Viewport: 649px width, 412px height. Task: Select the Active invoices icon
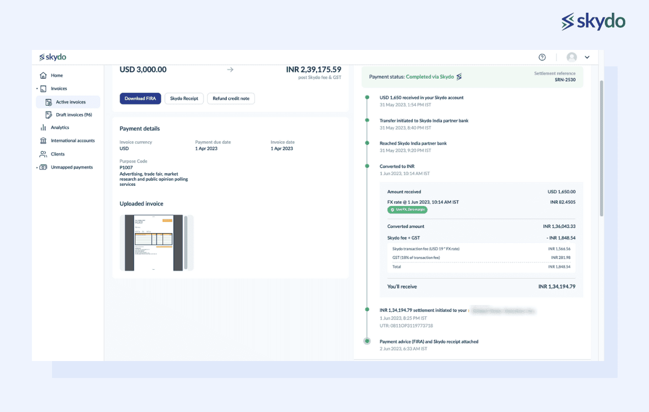(48, 102)
